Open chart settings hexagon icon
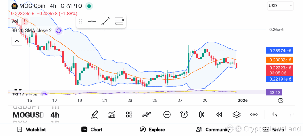303x136 pixels. coord(281,101)
